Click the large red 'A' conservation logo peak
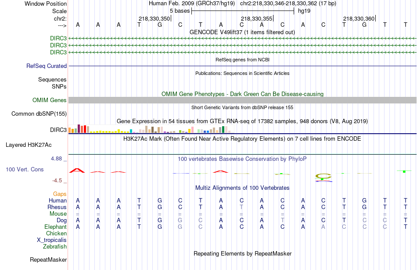 [x=77, y=171]
